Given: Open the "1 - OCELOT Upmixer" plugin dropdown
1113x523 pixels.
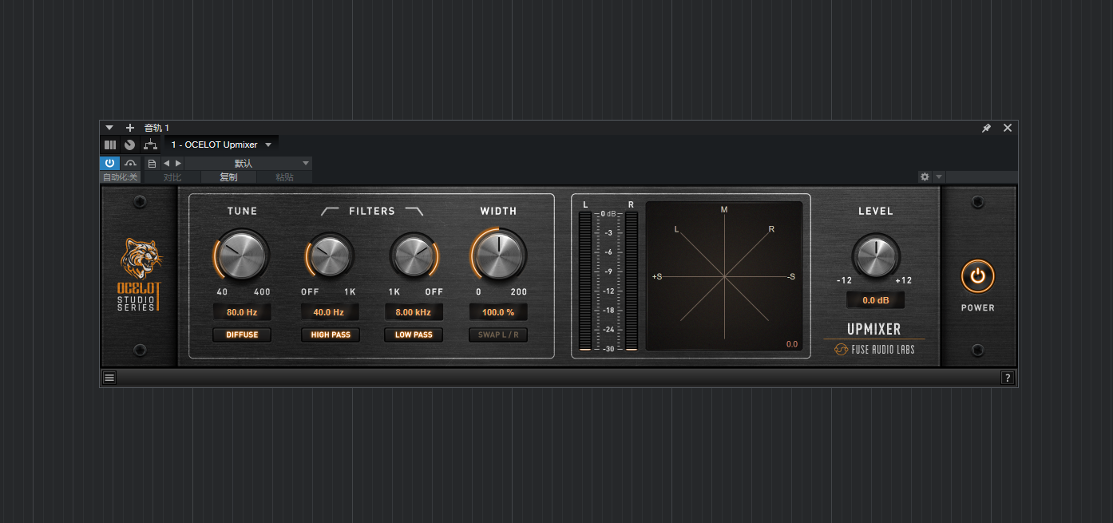Looking at the screenshot, I should point(221,145).
